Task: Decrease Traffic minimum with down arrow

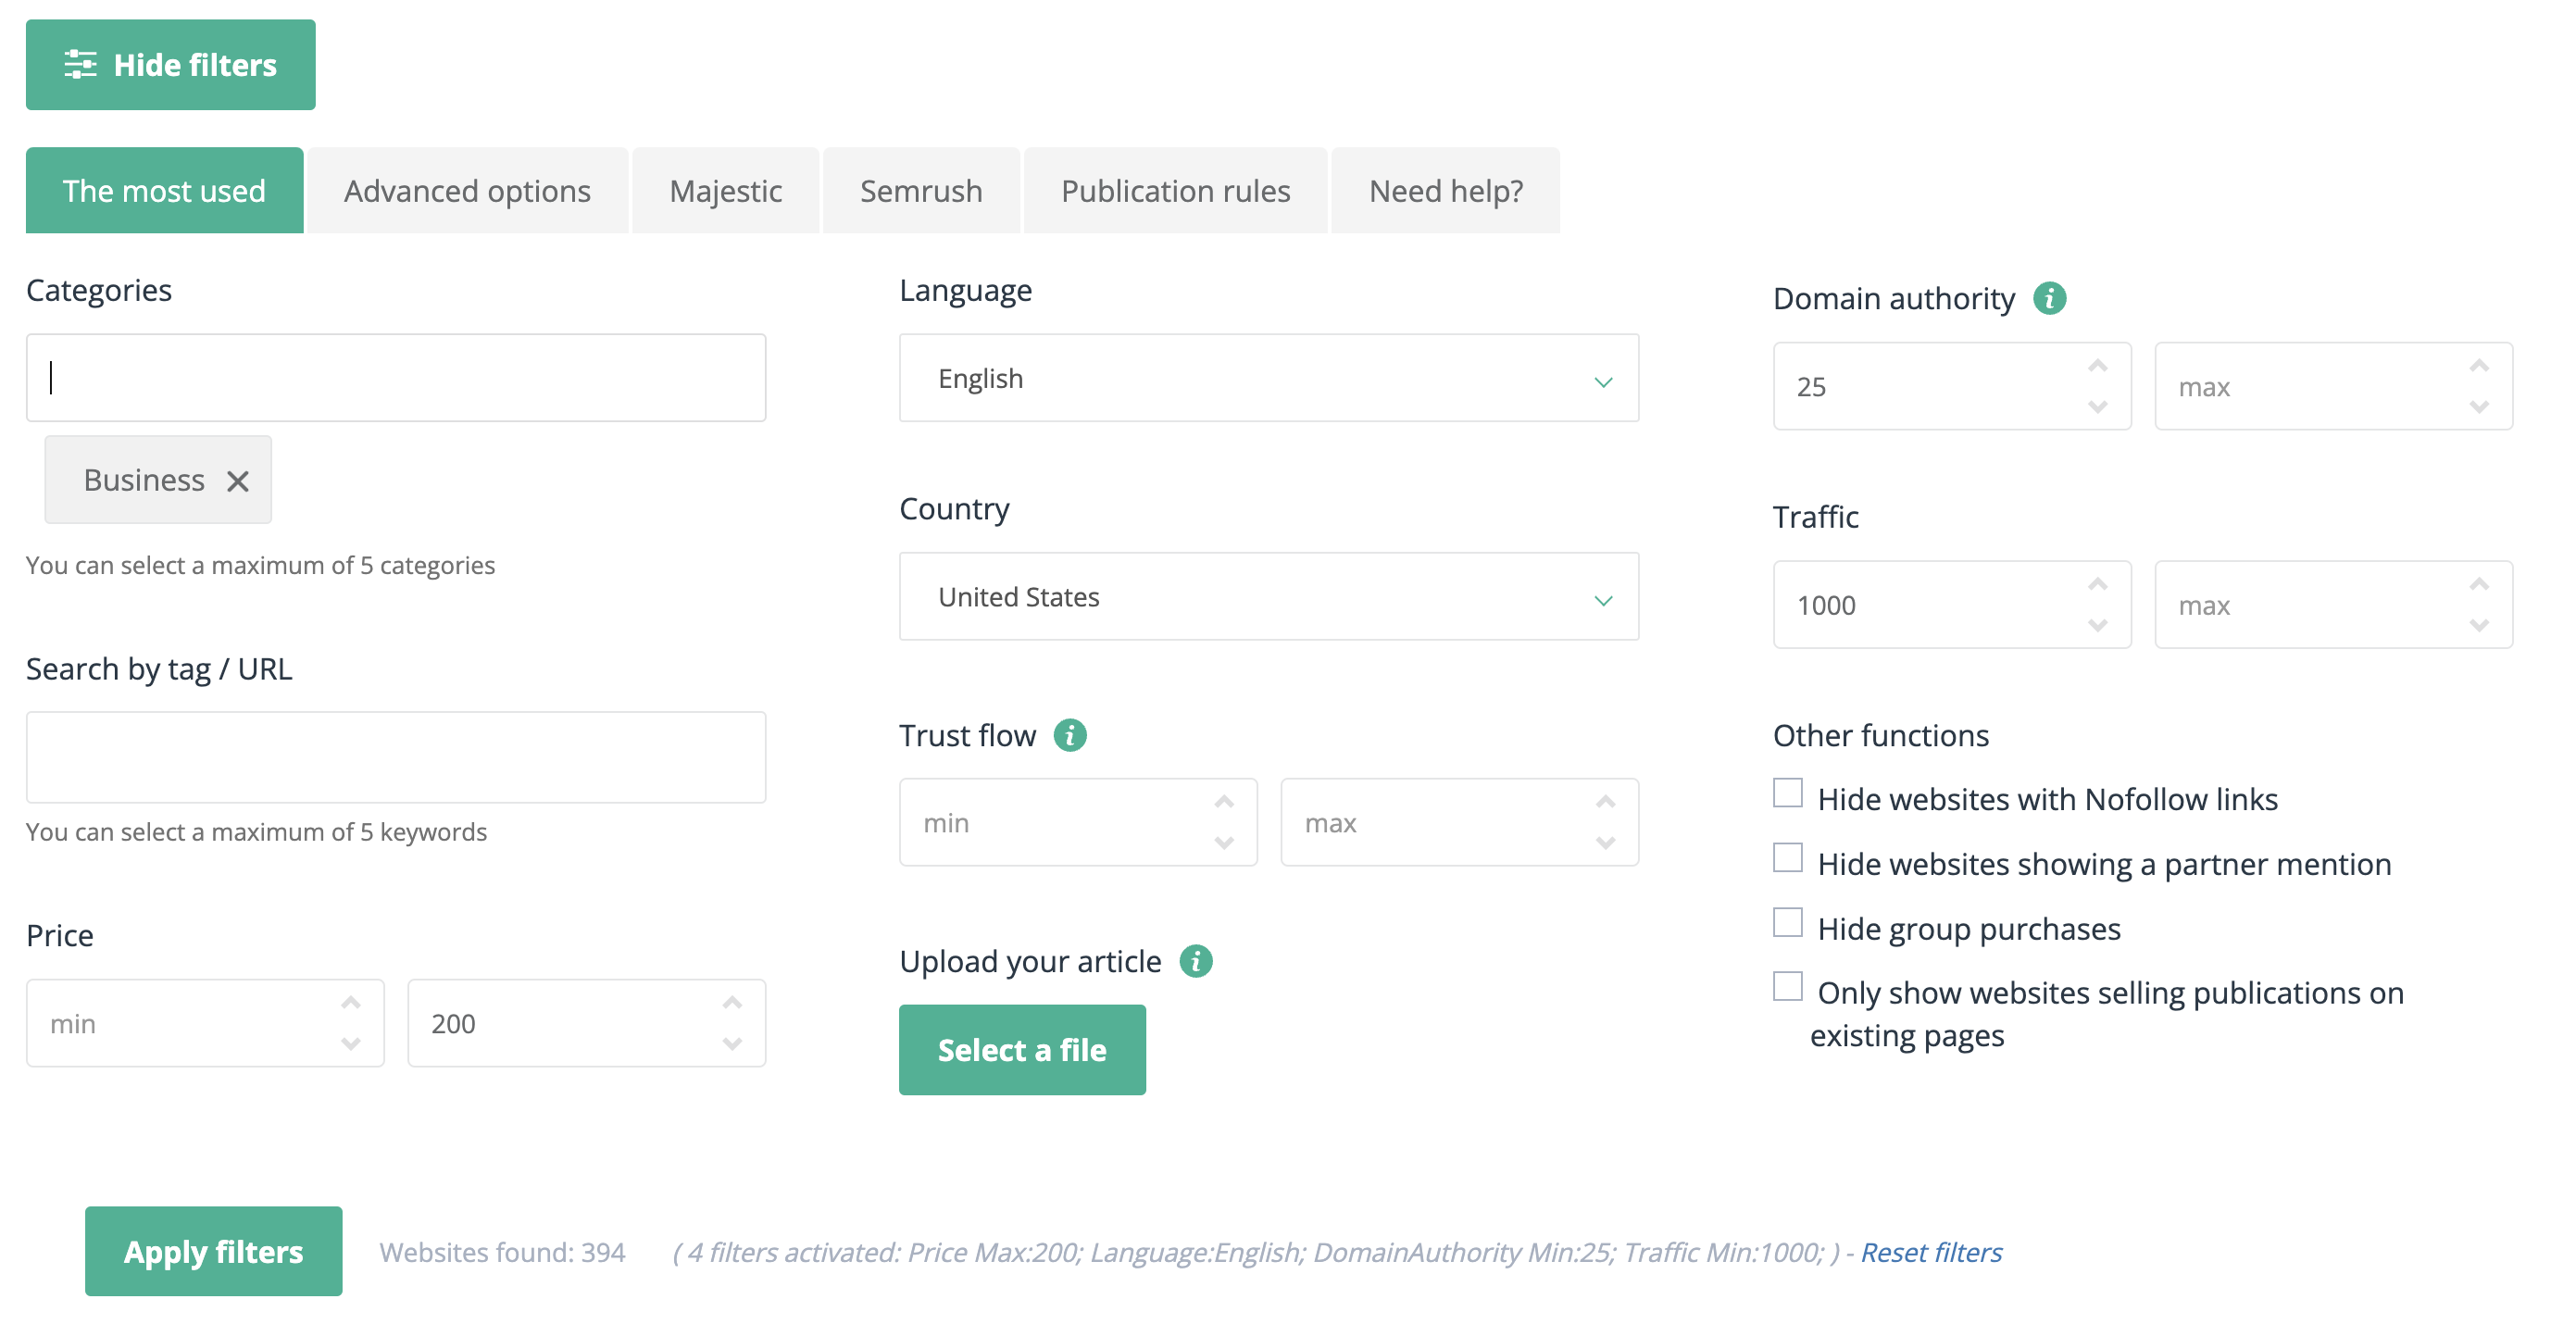Action: click(2097, 626)
